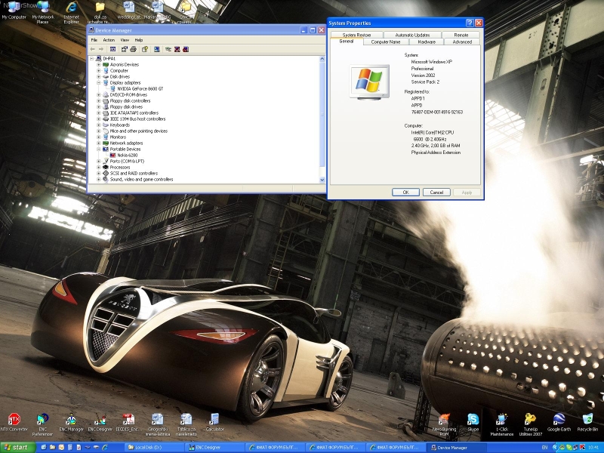Open the Calculator desktop shortcut

click(214, 420)
